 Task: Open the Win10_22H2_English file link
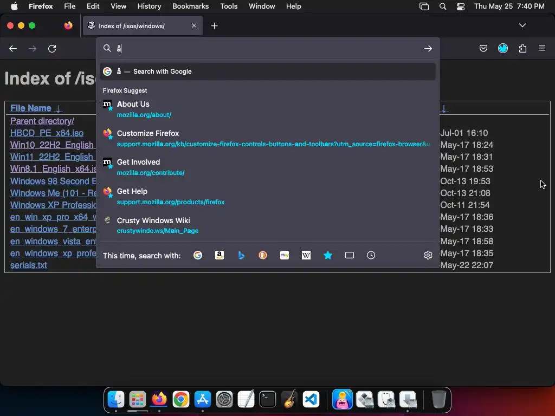[53, 145]
